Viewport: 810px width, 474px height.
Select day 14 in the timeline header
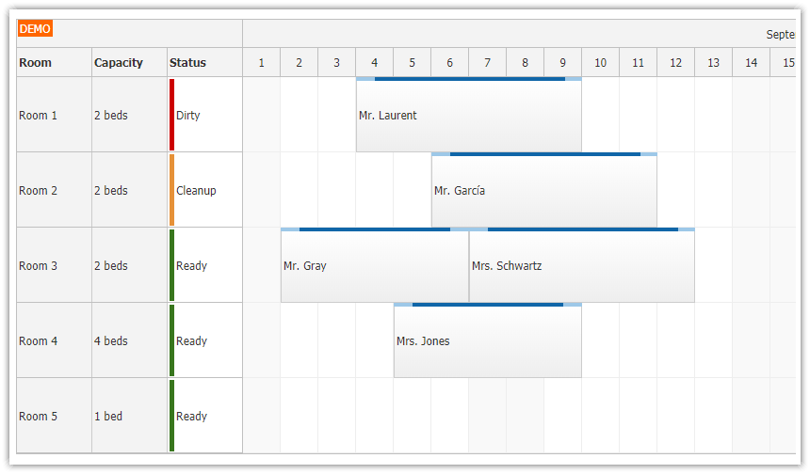coord(751,63)
